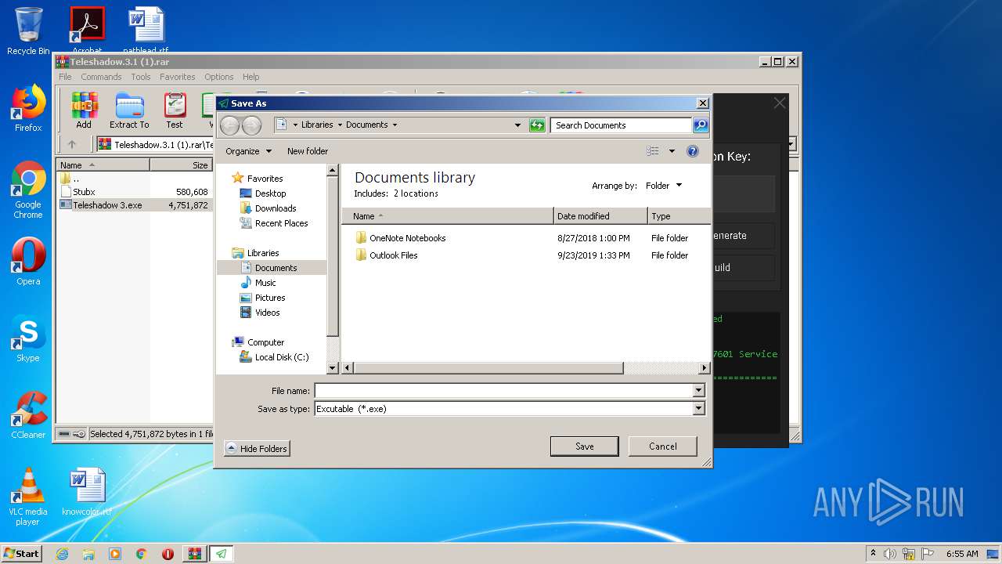Click Opera icon in taskbar

pos(168,554)
